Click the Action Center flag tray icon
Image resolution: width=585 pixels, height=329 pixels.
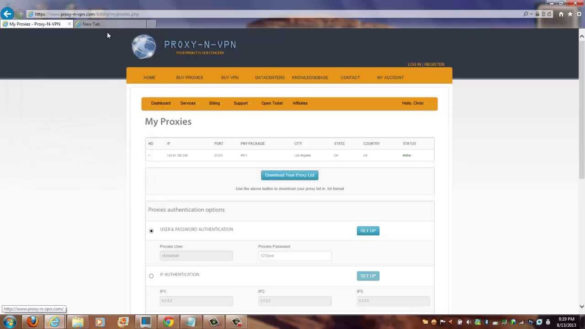442,323
